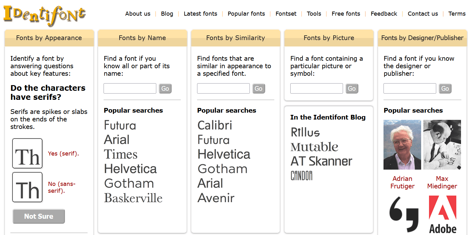Click the Adobe publisher logo
Viewport: 472px width, 235px height.
443,215
